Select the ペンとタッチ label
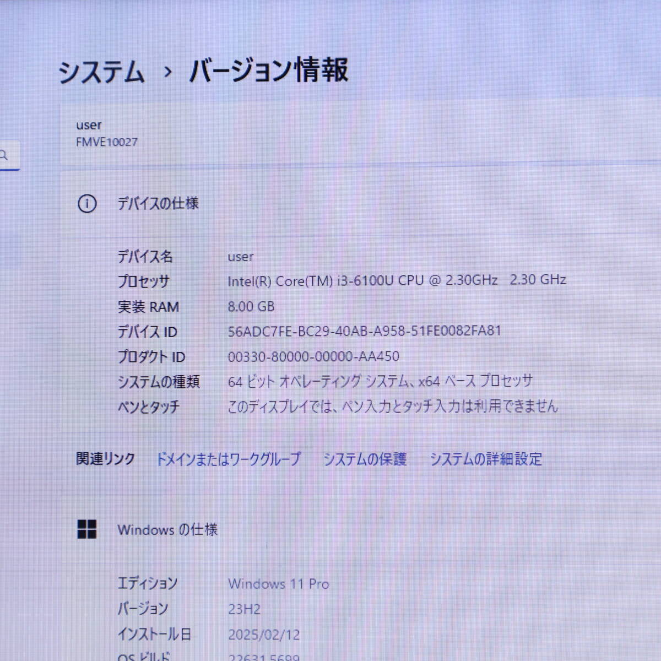661x661 pixels. 149,407
